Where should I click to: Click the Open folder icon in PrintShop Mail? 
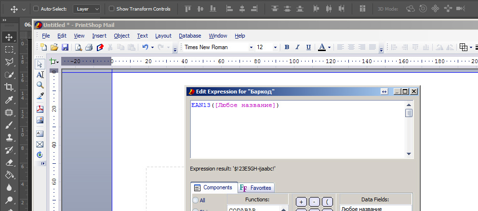pyautogui.click(x=54, y=47)
